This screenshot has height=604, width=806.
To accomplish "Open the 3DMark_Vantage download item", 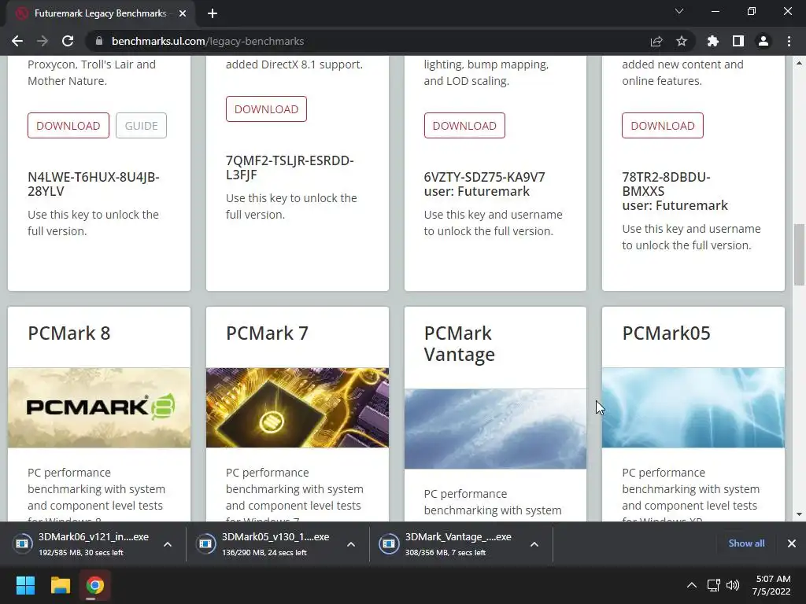I will (x=458, y=544).
